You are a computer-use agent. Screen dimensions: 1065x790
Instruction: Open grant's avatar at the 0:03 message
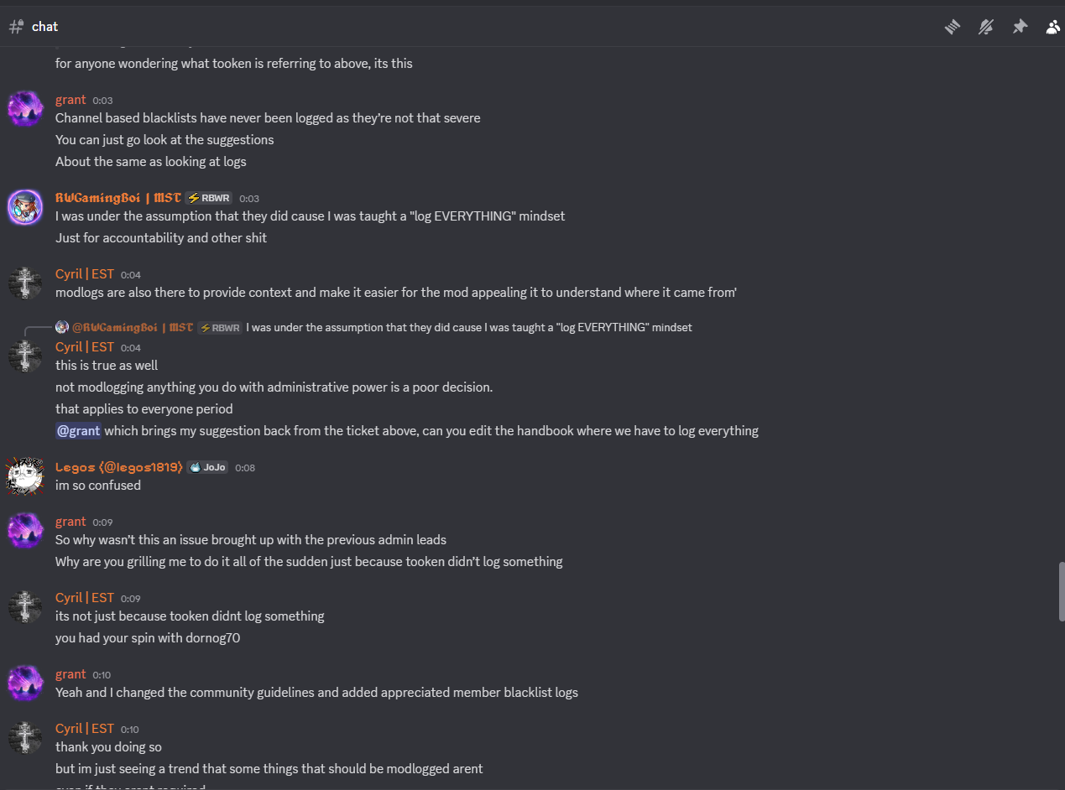pos(25,109)
